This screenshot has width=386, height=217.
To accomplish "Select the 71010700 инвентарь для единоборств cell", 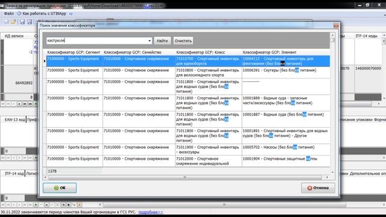I will tap(208, 61).
